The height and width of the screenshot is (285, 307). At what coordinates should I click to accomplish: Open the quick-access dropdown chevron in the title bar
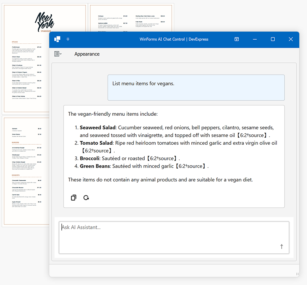68,39
